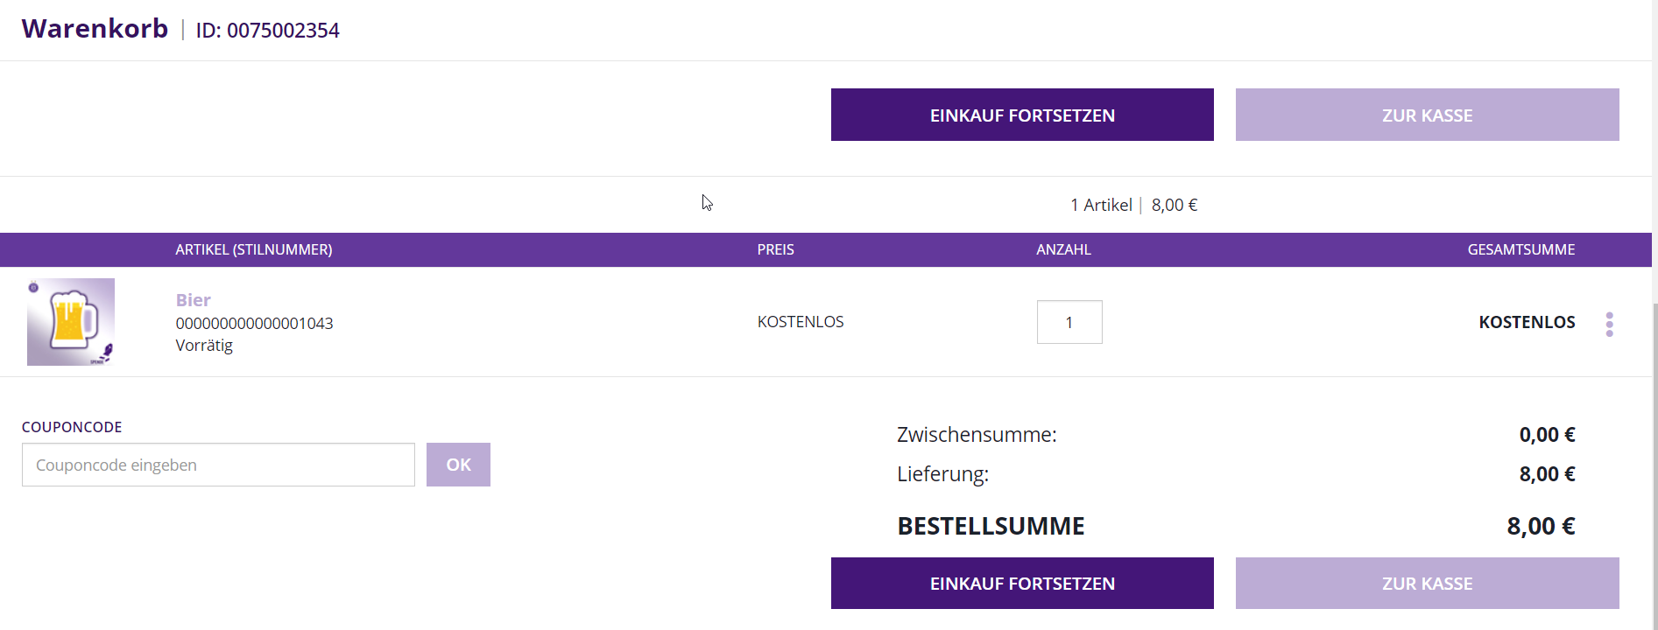The width and height of the screenshot is (1658, 630).
Task: Click the article number 000000000000001043
Action: [x=254, y=323]
